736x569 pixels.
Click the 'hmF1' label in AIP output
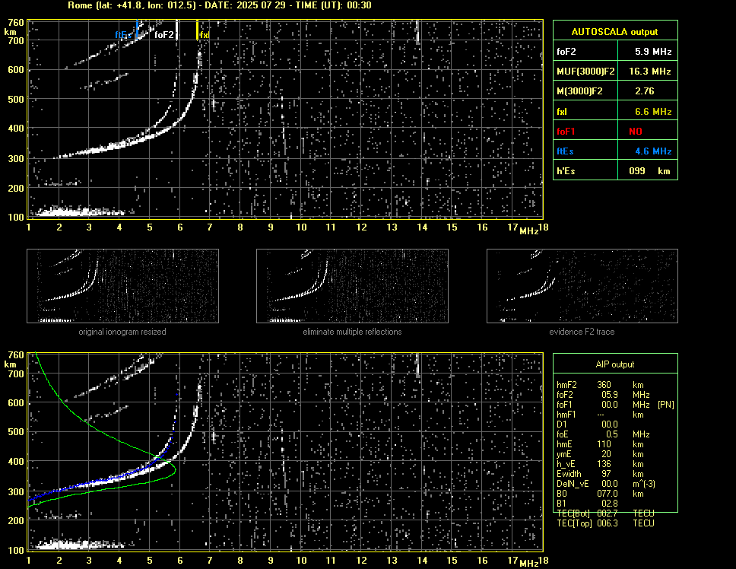566,415
